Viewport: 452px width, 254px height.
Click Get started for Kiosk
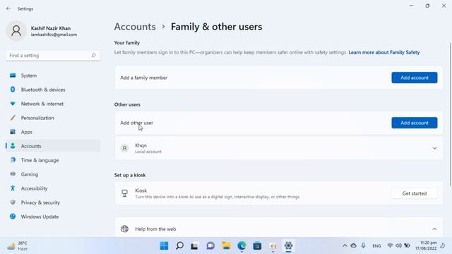tap(415, 193)
